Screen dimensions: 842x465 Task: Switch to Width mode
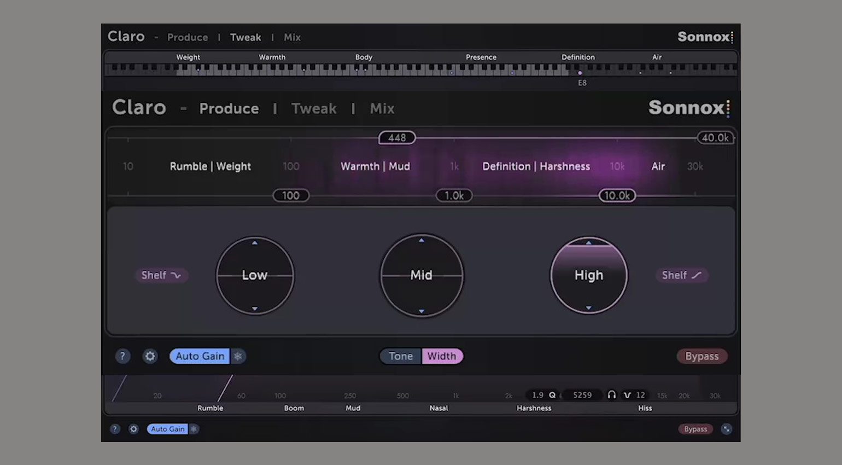pyautogui.click(x=442, y=356)
